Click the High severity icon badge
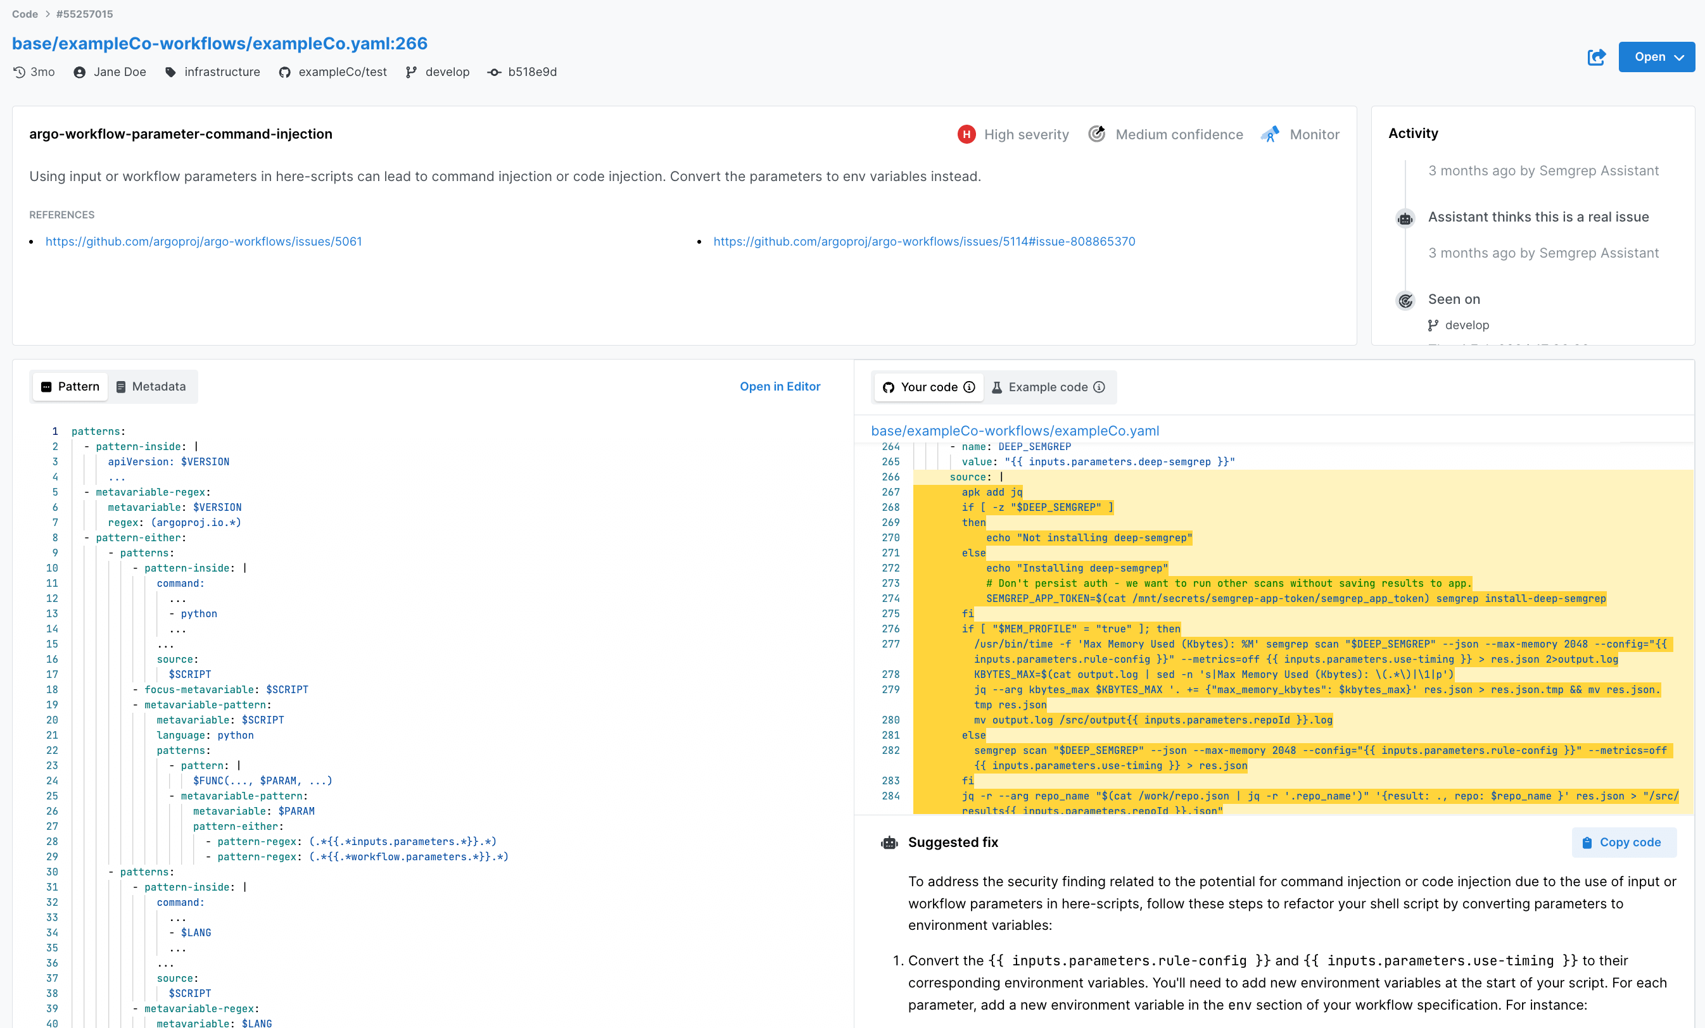This screenshot has height=1028, width=1705. pos(968,134)
